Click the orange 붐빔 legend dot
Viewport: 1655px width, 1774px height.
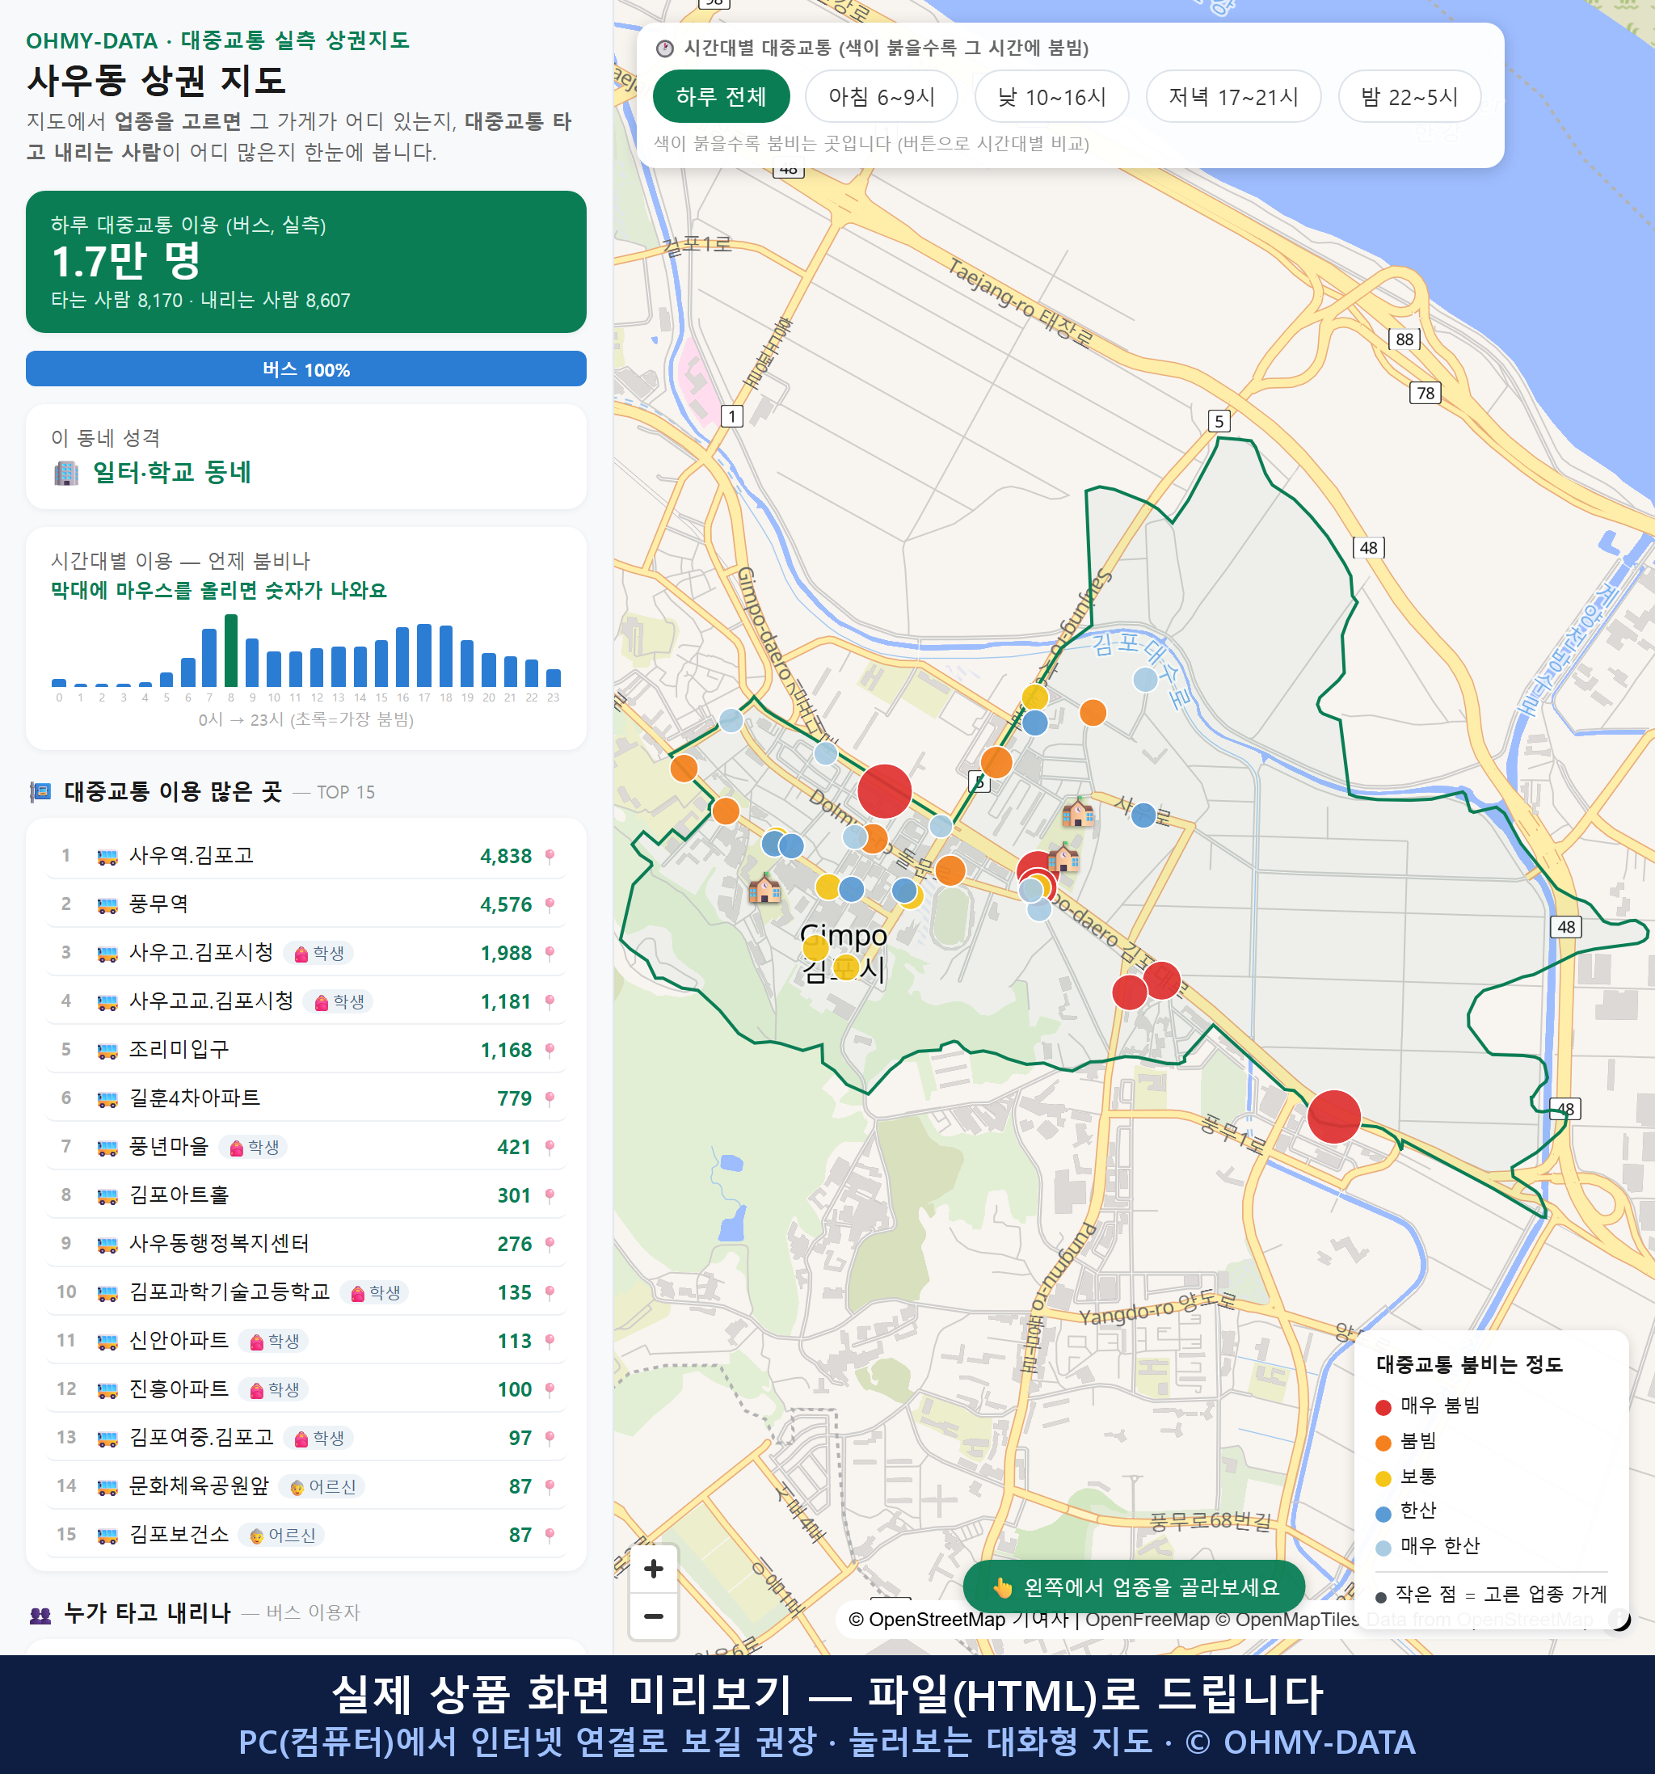pos(1383,1443)
